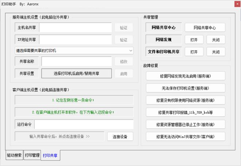Click 打开 for 网络发现
241x166 pixels.
(x=194, y=40)
